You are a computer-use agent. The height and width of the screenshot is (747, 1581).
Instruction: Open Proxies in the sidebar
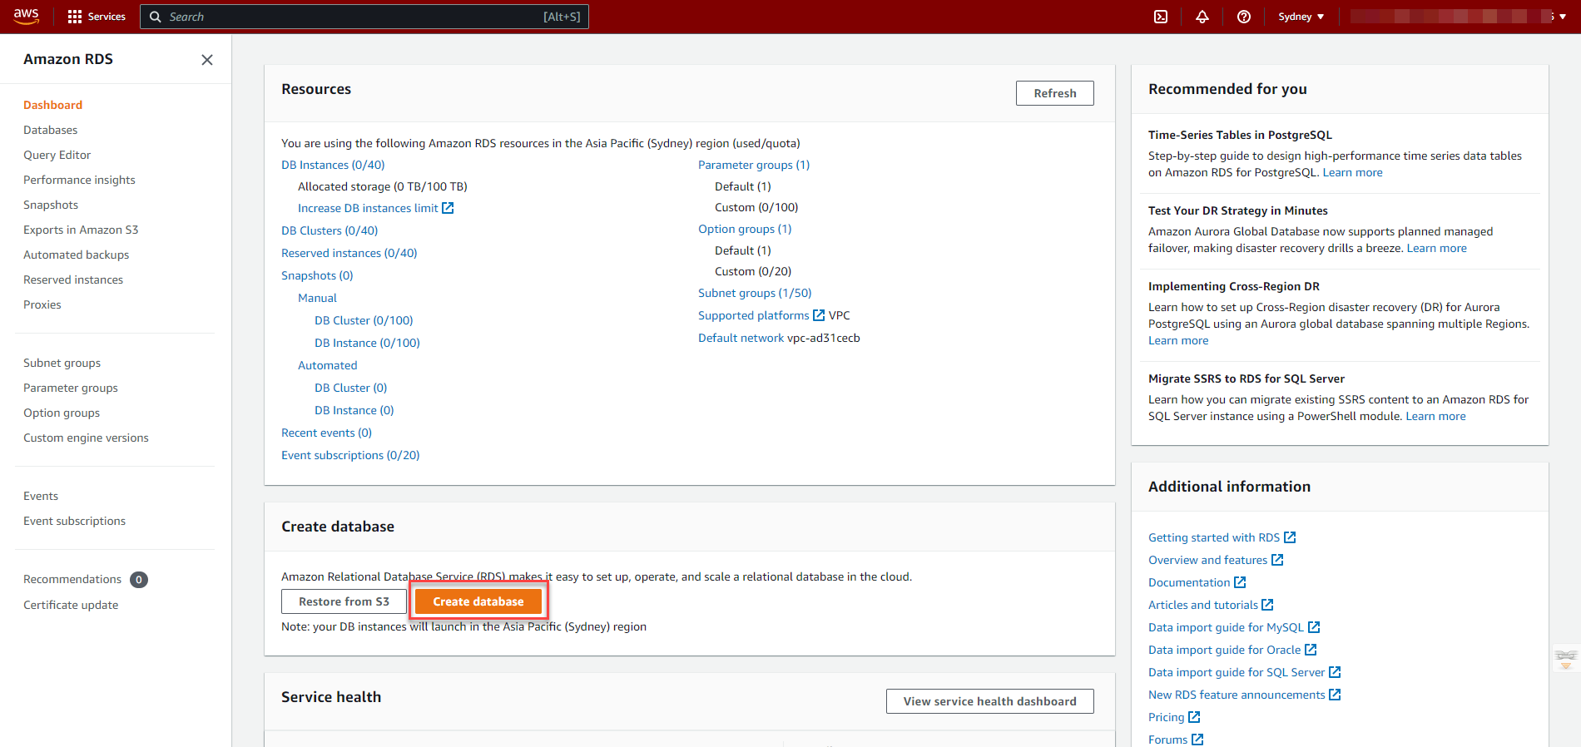tap(42, 304)
